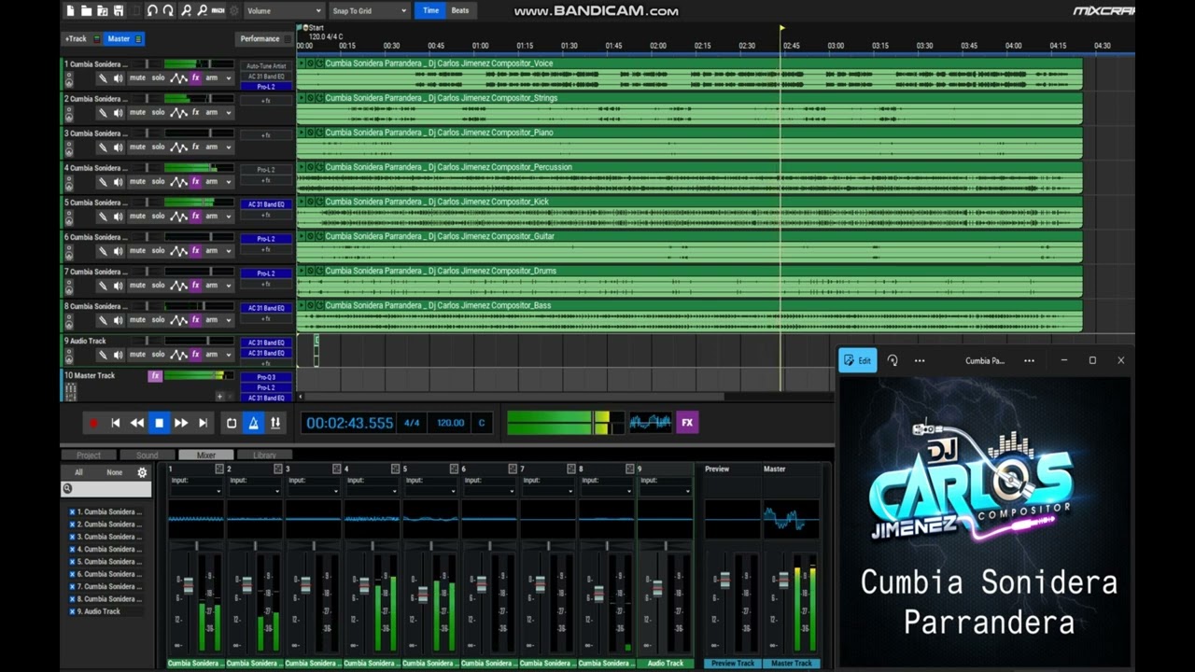This screenshot has height=672, width=1195.
Task: Switch to the Library tab
Action: tap(264, 455)
